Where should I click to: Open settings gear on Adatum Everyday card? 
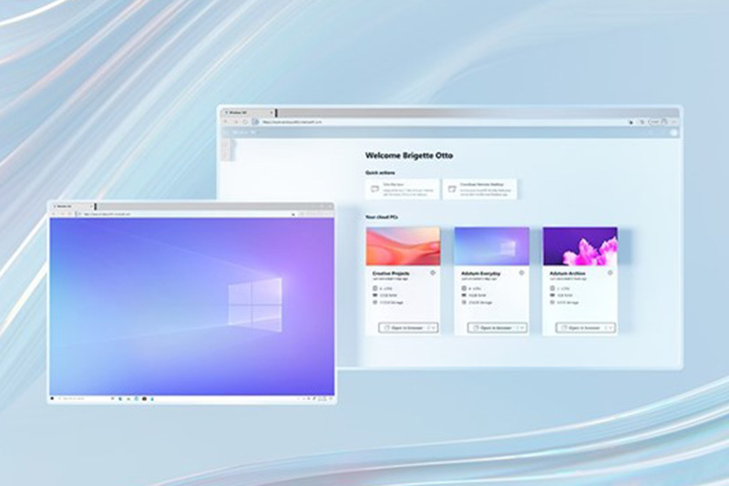click(520, 273)
